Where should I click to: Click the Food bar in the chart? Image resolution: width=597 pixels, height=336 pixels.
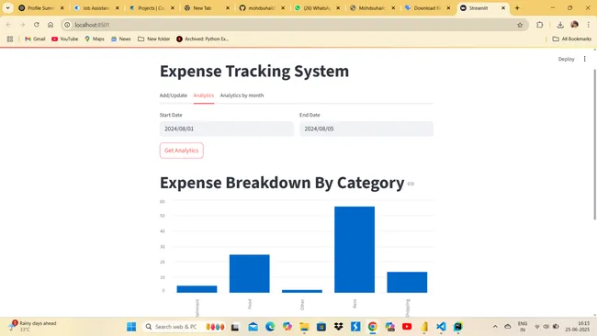pos(250,274)
